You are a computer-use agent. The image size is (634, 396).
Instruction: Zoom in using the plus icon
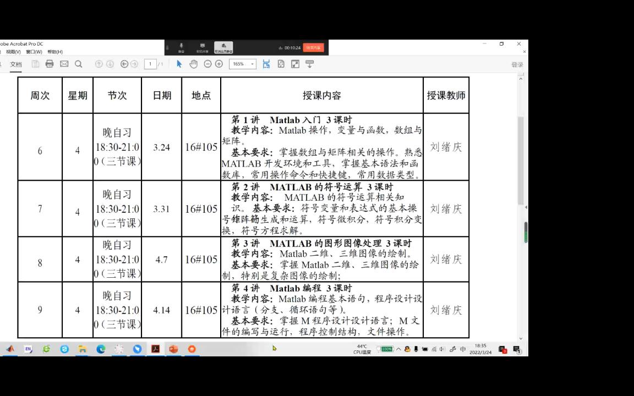(x=219, y=64)
